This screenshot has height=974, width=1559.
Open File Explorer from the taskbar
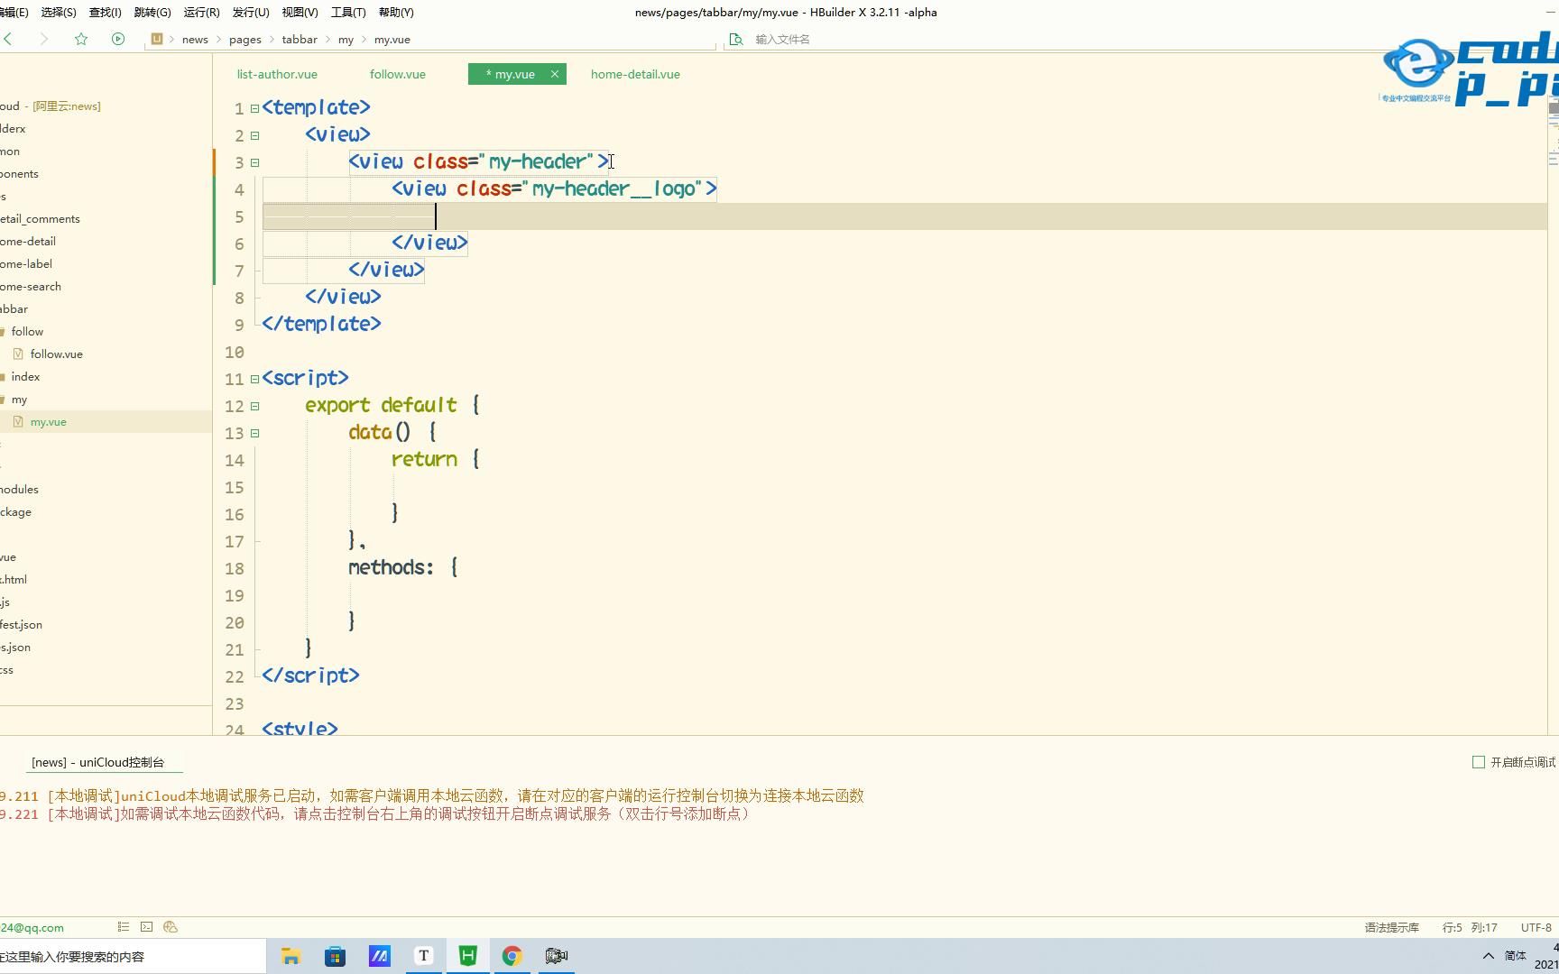point(291,956)
